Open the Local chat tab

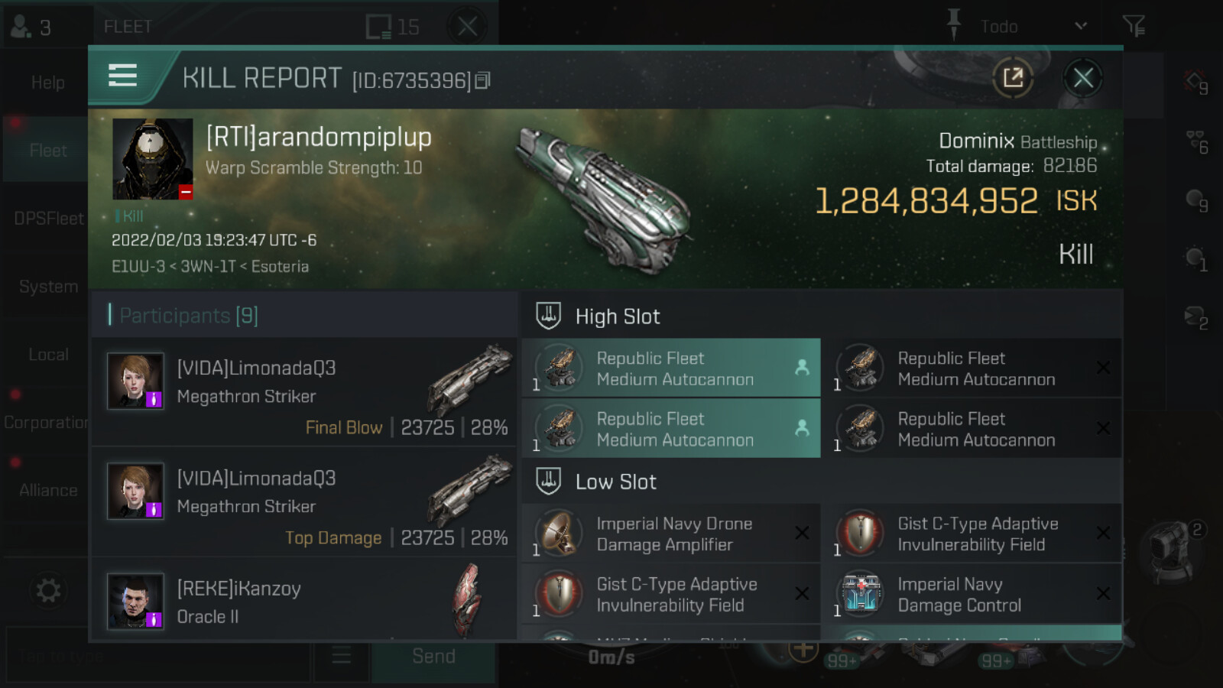[x=47, y=355]
